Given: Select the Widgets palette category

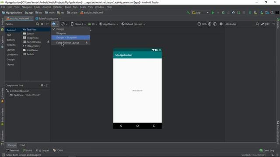Looking at the screenshot, I should [11, 45].
